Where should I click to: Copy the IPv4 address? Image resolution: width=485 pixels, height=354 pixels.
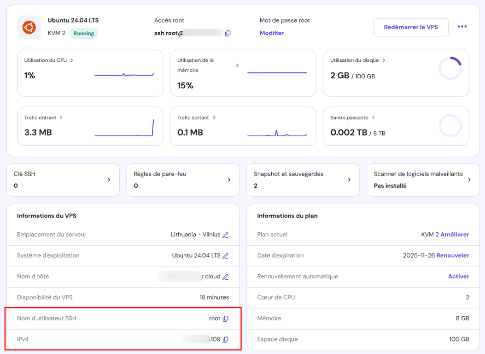pos(225,339)
